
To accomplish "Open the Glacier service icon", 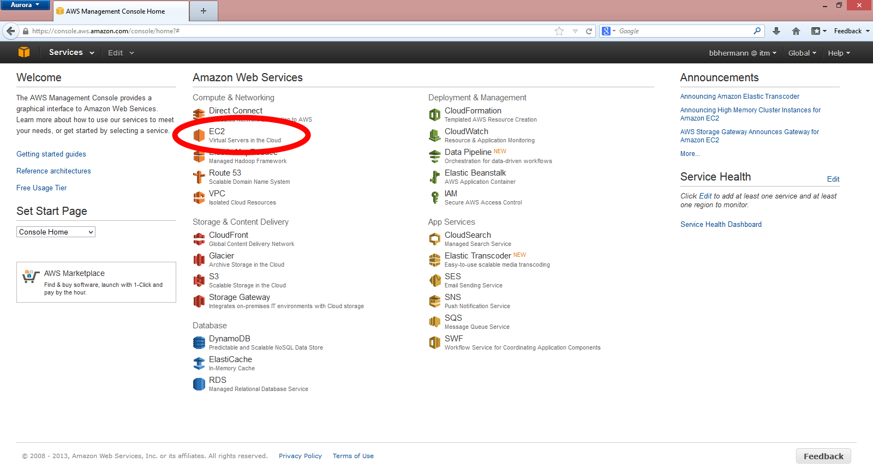I will click(x=199, y=260).
